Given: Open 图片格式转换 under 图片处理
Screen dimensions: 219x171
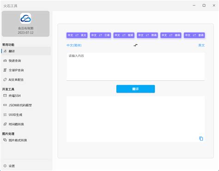Looking at the screenshot, I should tap(26, 140).
